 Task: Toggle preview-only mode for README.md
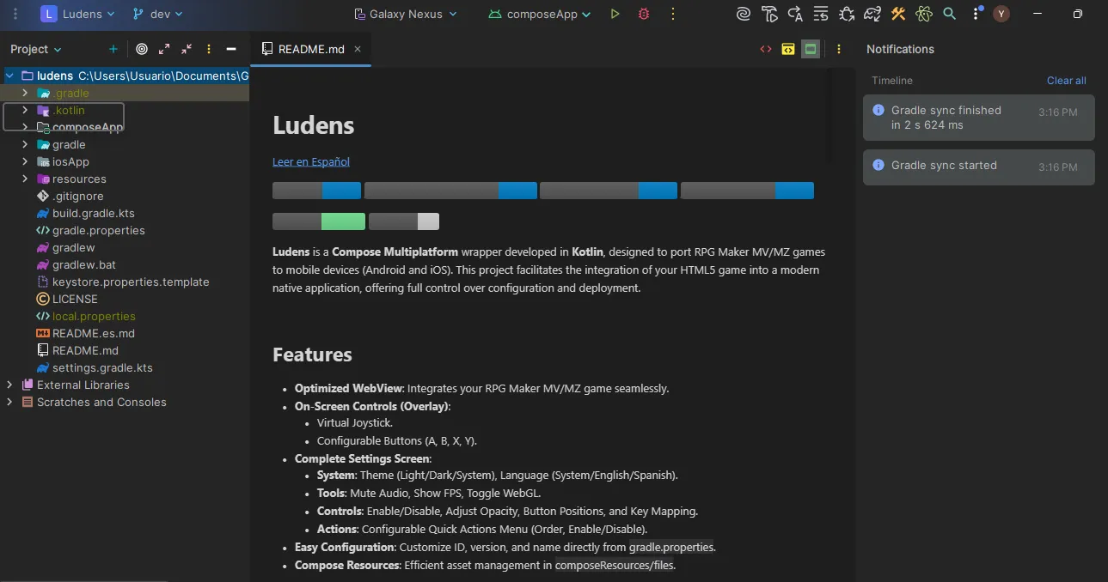click(809, 49)
